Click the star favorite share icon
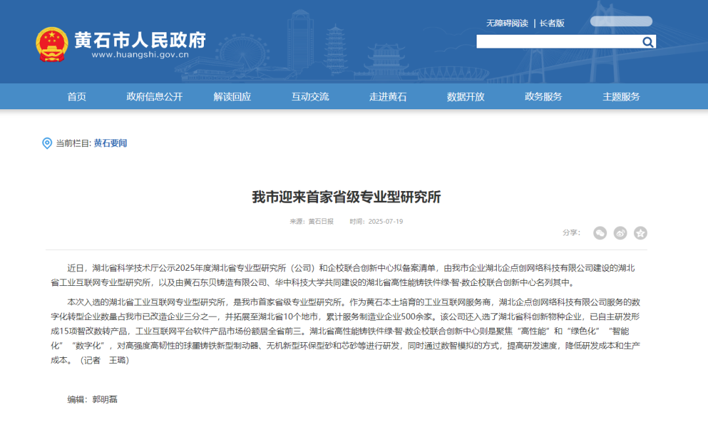 (640, 233)
